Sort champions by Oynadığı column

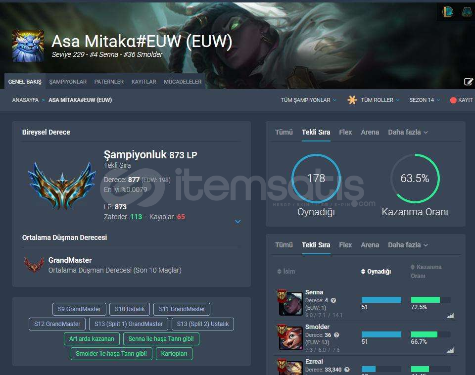376,272
